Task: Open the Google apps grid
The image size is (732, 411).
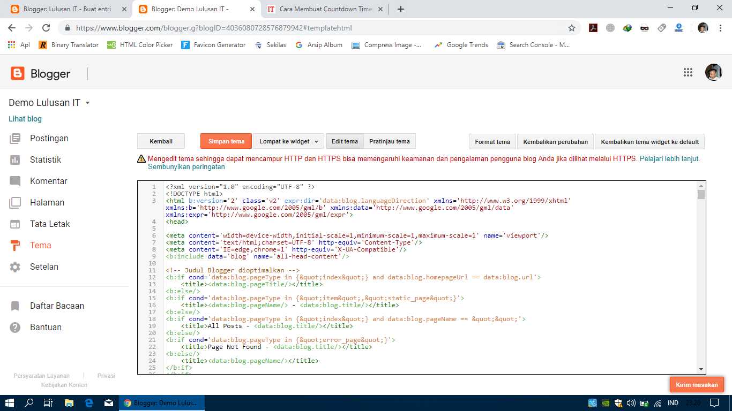Action: (x=688, y=73)
